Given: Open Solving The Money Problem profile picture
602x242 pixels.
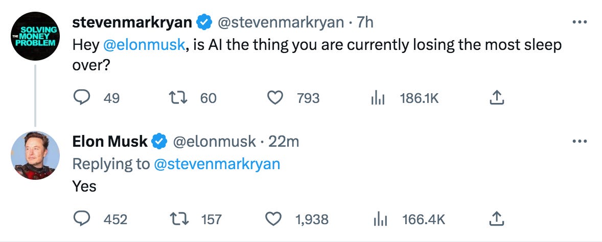Looking at the screenshot, I should click(35, 36).
